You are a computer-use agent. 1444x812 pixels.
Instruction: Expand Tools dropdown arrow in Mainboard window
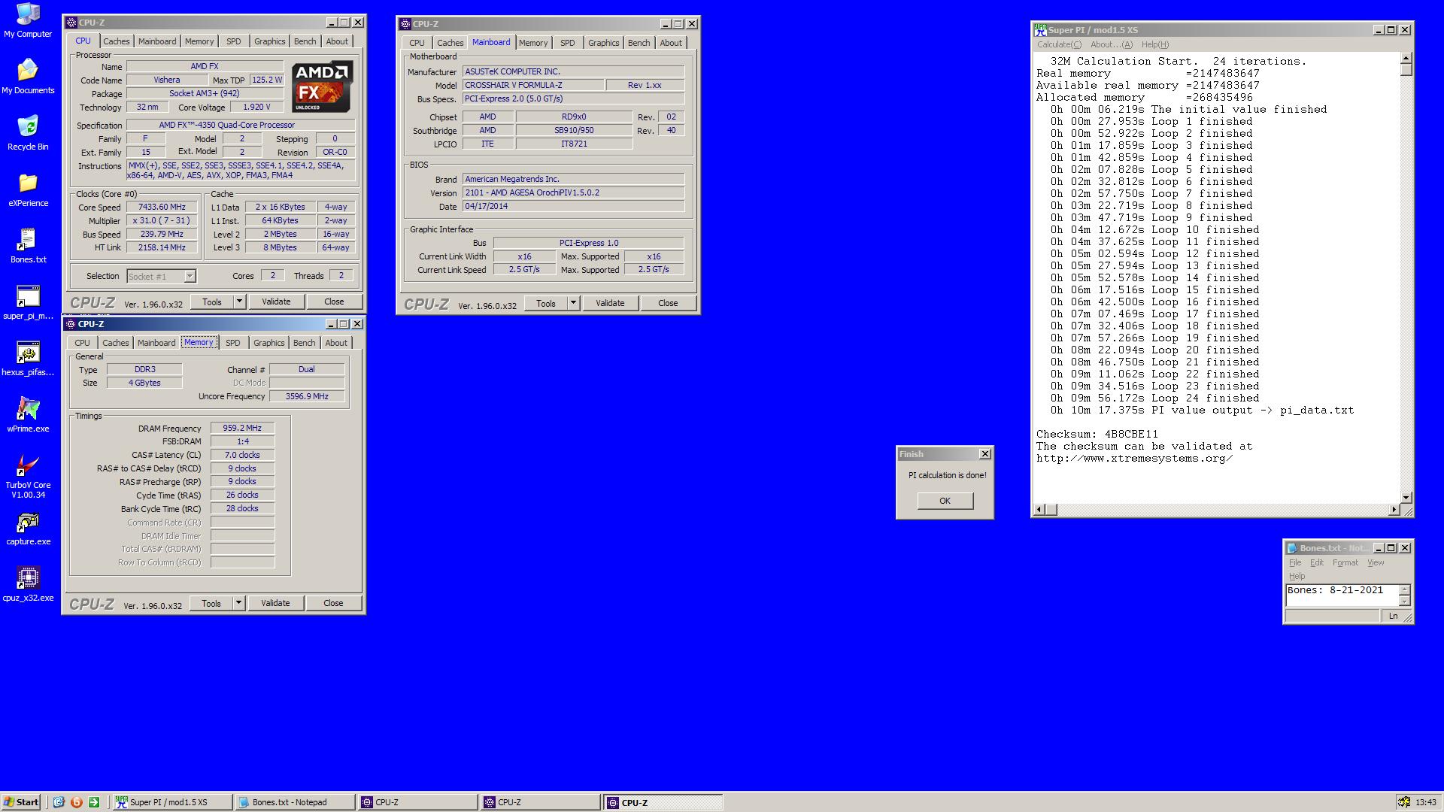click(x=573, y=303)
